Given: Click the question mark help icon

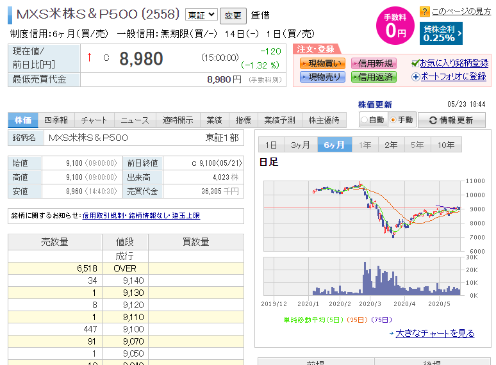Looking at the screenshot, I should [424, 12].
